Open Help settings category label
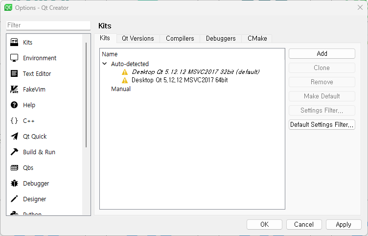The image size is (368, 236). tap(29, 105)
